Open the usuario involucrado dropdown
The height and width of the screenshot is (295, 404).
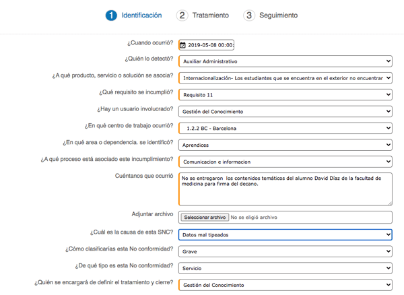[285, 111]
